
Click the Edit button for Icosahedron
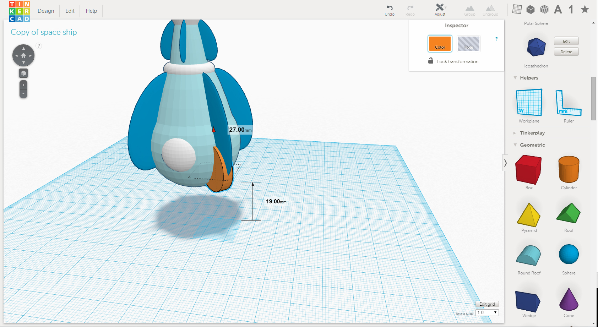(x=566, y=41)
